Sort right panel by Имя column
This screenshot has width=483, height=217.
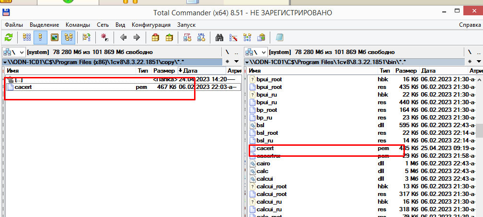(x=312, y=71)
